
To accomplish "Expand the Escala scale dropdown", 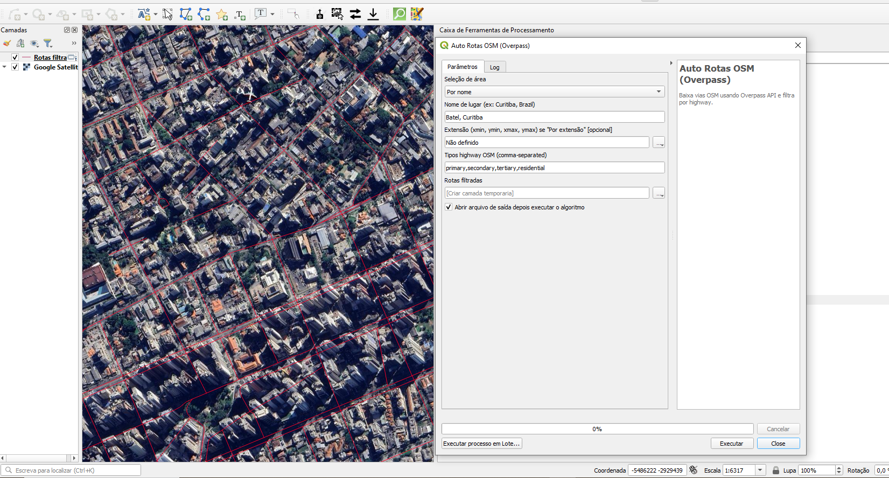I will point(760,470).
